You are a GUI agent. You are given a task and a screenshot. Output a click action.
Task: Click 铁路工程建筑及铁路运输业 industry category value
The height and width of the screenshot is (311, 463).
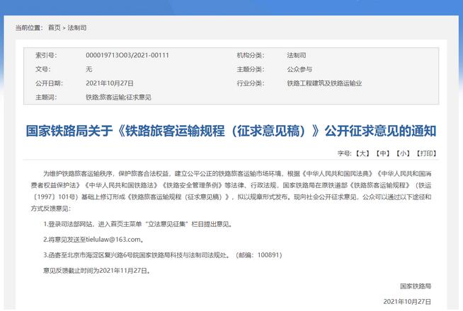pos(324,83)
